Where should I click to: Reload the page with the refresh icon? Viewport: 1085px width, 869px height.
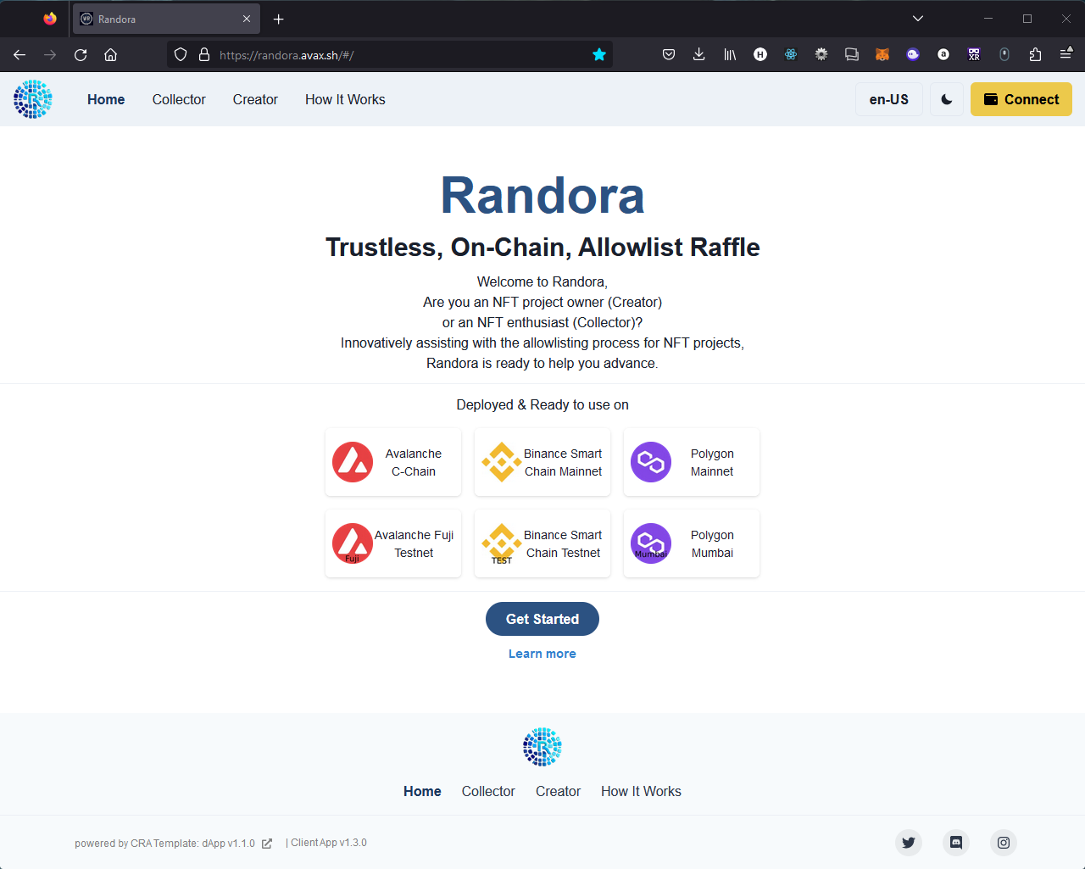[x=81, y=54]
